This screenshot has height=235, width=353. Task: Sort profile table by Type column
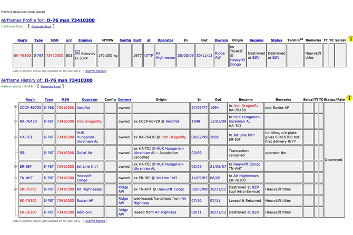pos(38,40)
